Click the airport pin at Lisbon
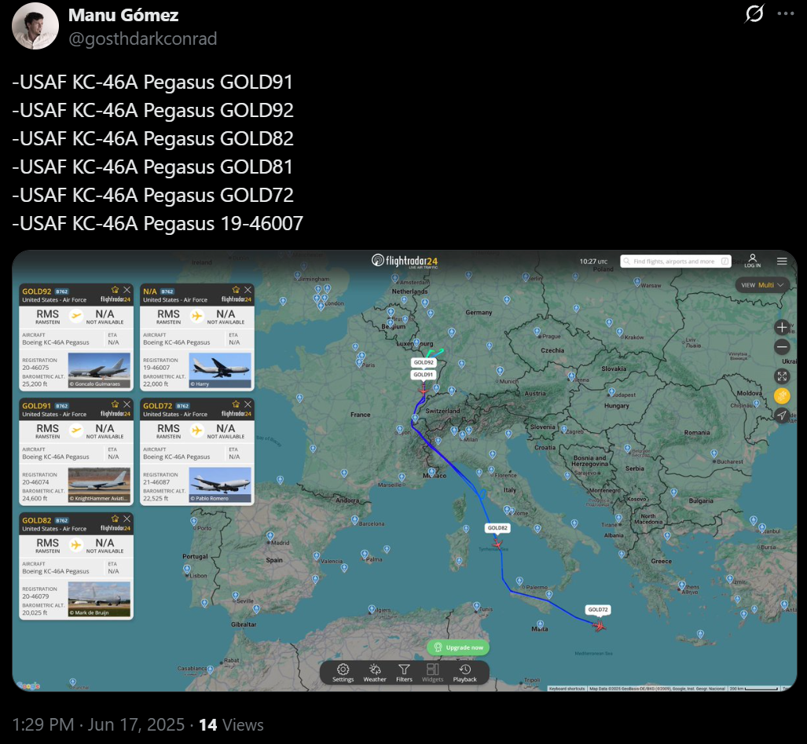Image resolution: width=807 pixels, height=744 pixels. click(x=187, y=569)
